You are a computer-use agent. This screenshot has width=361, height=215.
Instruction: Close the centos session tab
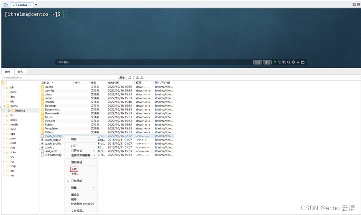pyautogui.click(x=30, y=5)
